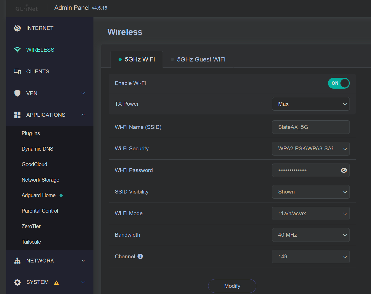Click the Wi-Fi Name SSID input field
This screenshot has height=294, width=371.
311,127
